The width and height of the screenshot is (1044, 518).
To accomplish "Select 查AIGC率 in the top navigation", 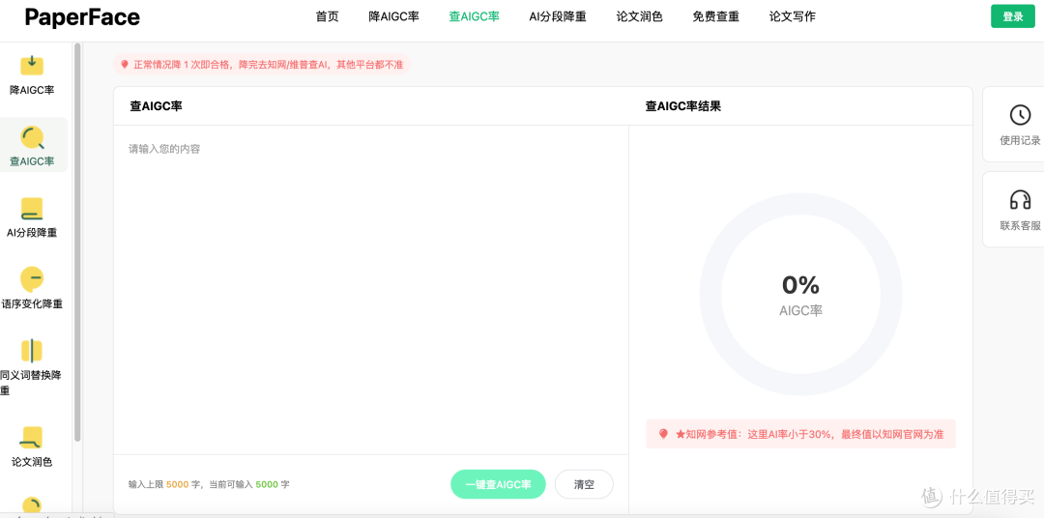I will point(474,16).
